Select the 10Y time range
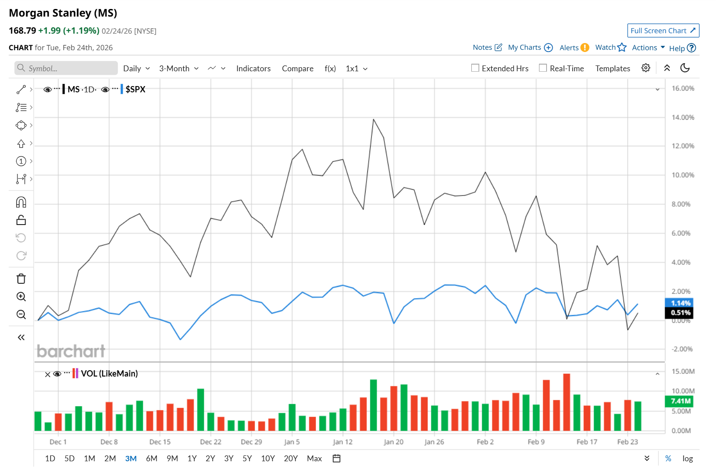This screenshot has height=472, width=716. [x=268, y=458]
